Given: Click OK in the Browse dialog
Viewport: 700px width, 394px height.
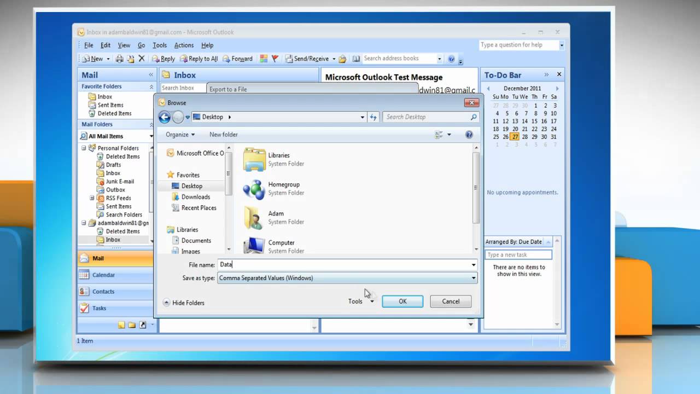Looking at the screenshot, I should (x=402, y=302).
